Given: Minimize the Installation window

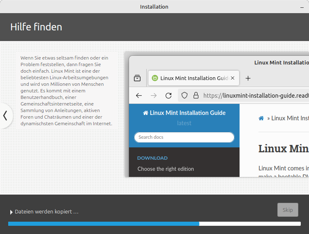Looking at the screenshot, I should tap(302, 7).
